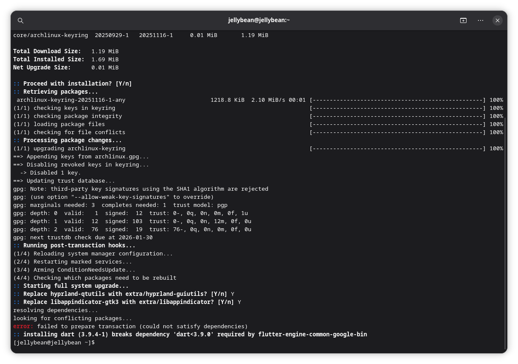
Task: Click the Retrieving packages status line
Action: click(x=55, y=92)
